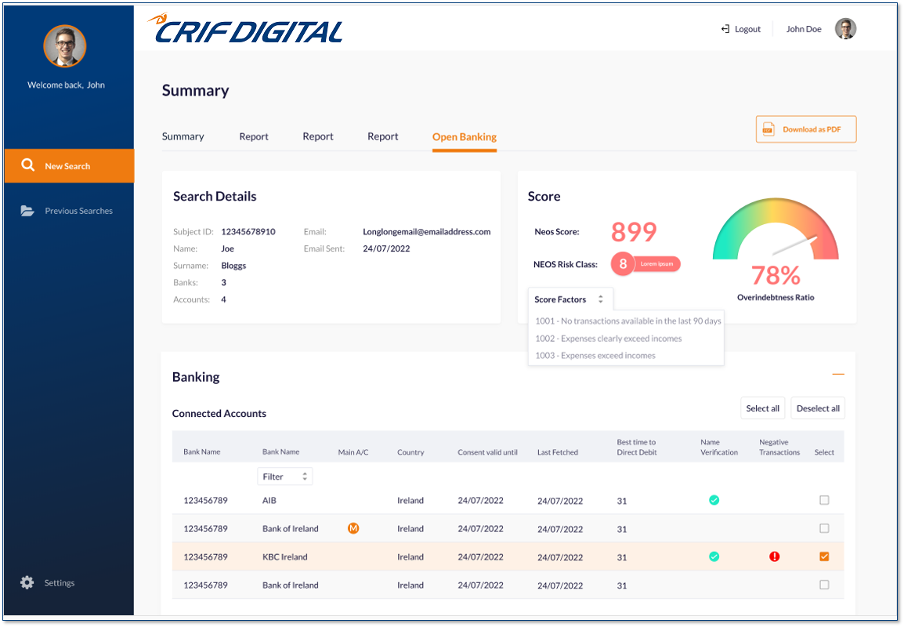Click the sidebar profile photo above Welcome back
This screenshot has height=627, width=904.
point(65,46)
